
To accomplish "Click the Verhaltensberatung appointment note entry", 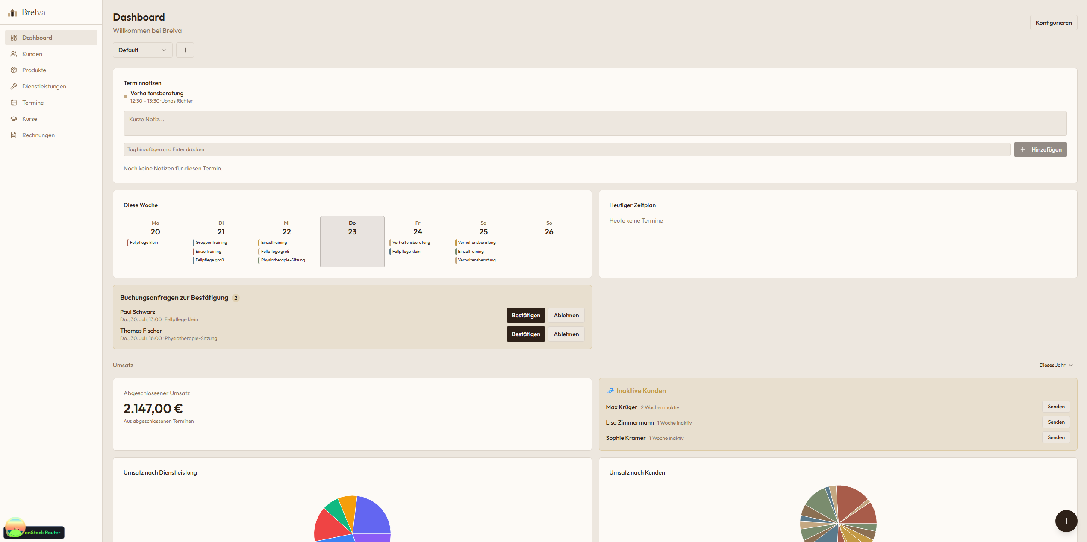I will [159, 97].
